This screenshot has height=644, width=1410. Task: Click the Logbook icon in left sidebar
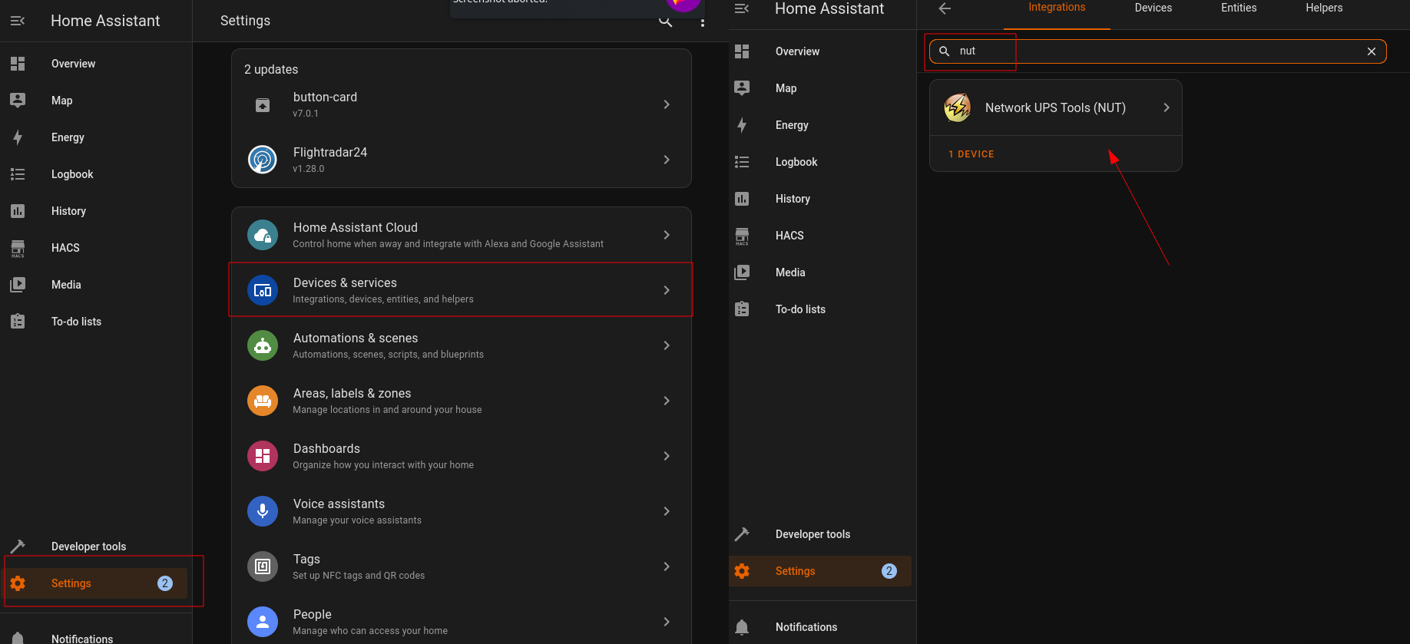click(18, 174)
